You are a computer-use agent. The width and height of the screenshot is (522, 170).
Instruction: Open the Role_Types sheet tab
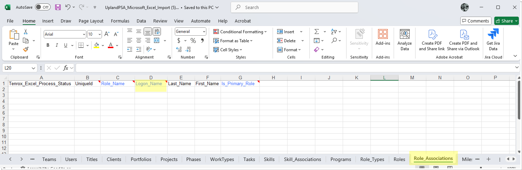(x=372, y=159)
